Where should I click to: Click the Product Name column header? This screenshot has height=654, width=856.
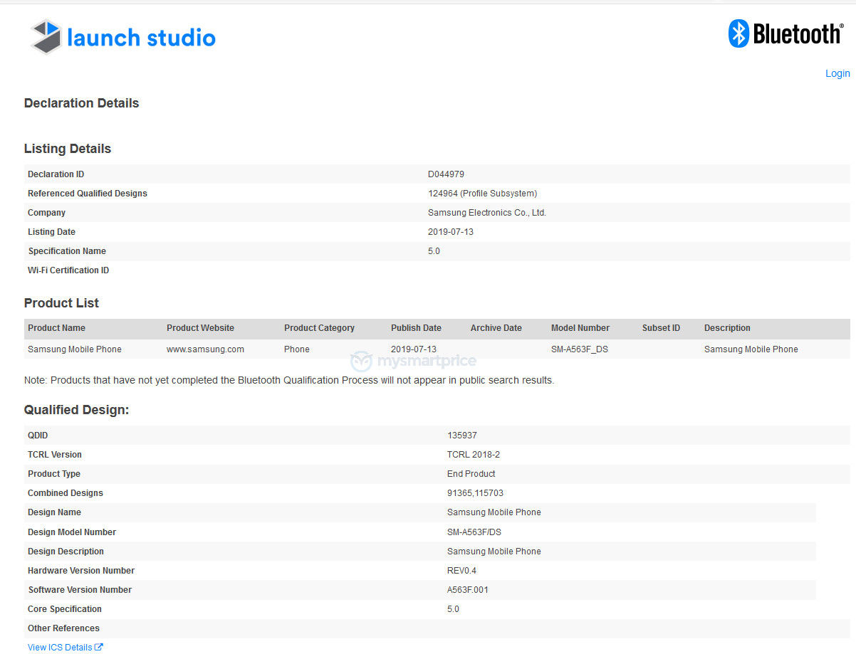(x=56, y=328)
